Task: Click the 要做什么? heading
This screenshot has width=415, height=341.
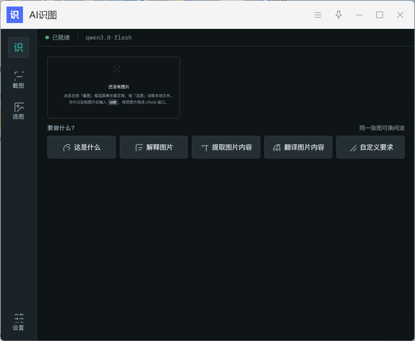Action: [61, 128]
